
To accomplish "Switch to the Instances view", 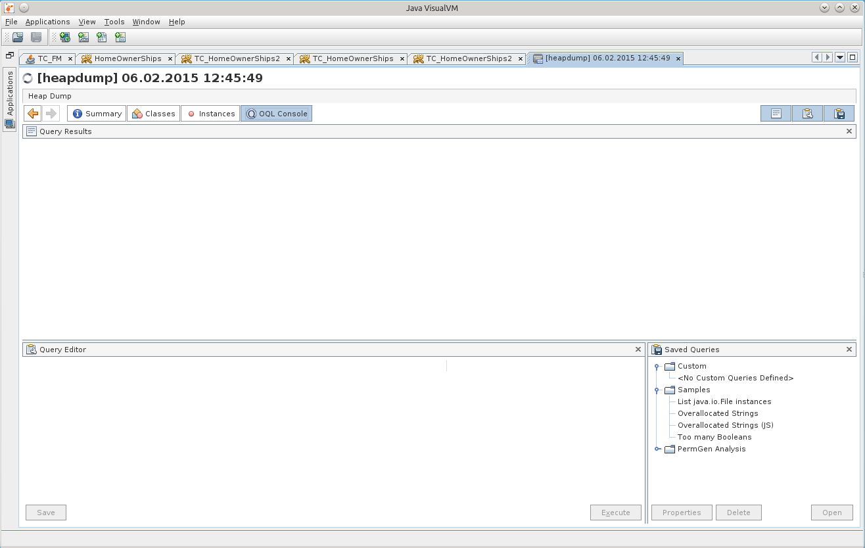I will point(210,114).
